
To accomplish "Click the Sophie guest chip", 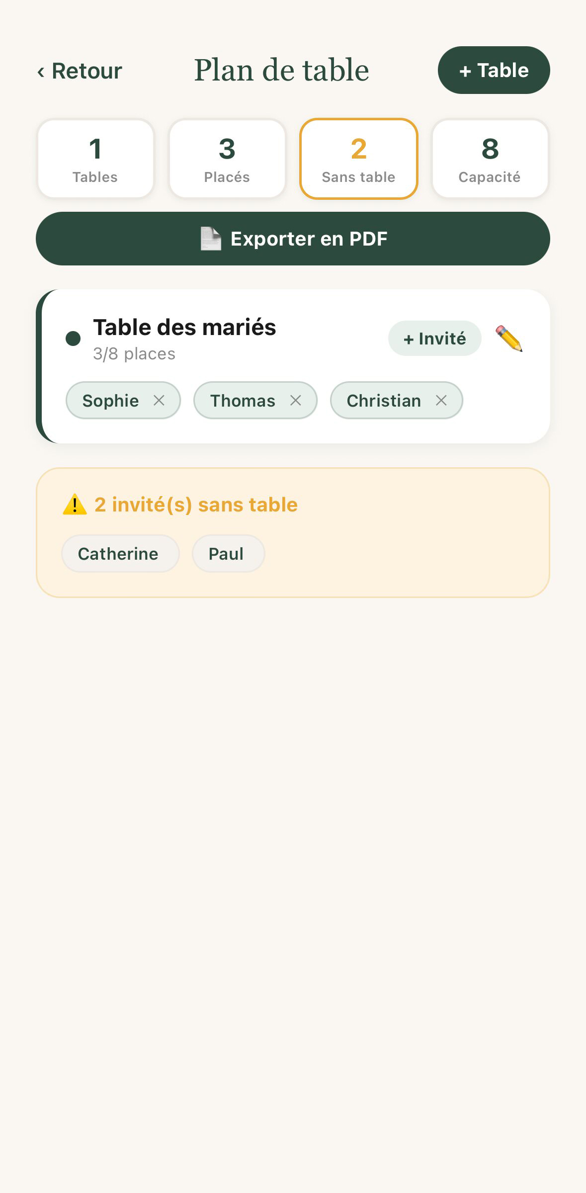I will [x=110, y=401].
